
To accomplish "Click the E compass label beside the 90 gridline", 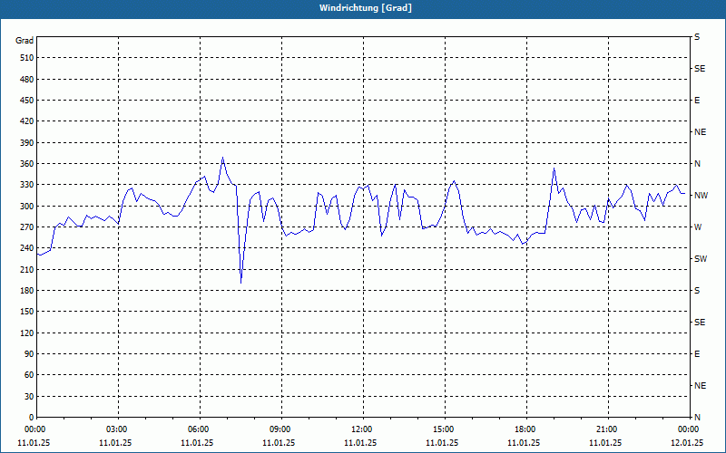I will point(697,354).
